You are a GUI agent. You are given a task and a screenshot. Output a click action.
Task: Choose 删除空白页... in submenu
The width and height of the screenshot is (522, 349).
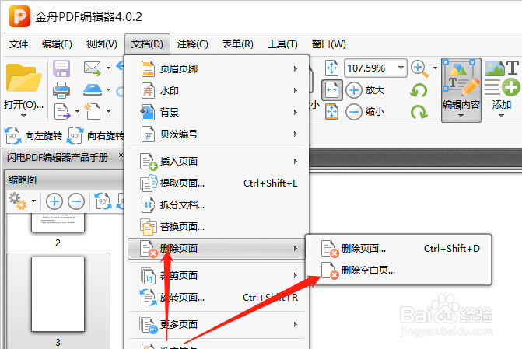point(398,270)
